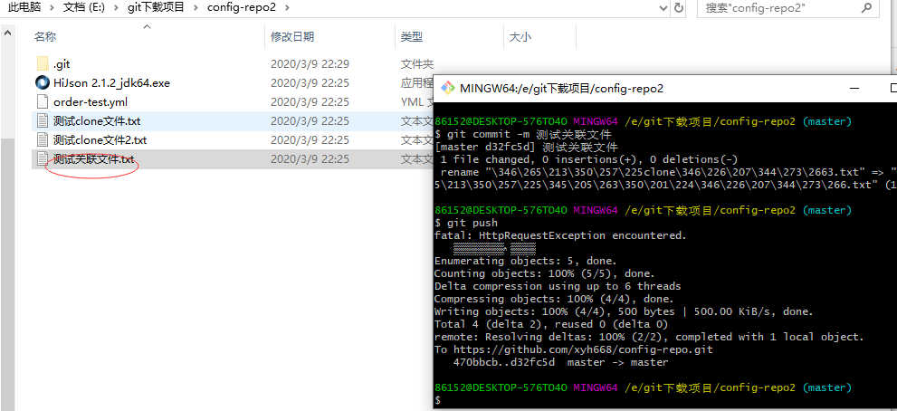Screen dimensions: 897x411
Task: Click the 测试clone文件.txt file icon
Action: pyautogui.click(x=43, y=120)
